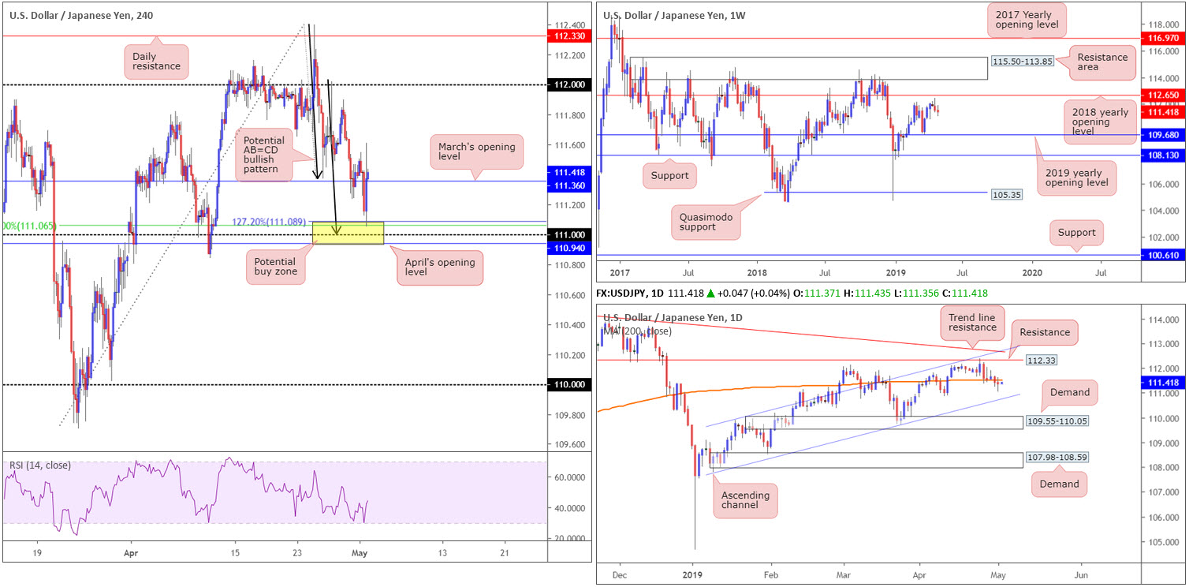The image size is (1189, 587).
Task: Select the '2017 Yearly opening level' callout
Action: point(1027,20)
